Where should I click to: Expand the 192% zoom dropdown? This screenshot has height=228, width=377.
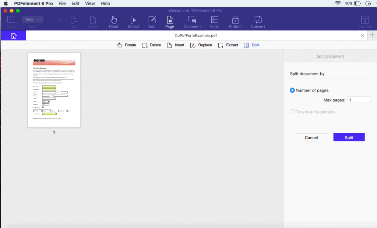click(32, 19)
